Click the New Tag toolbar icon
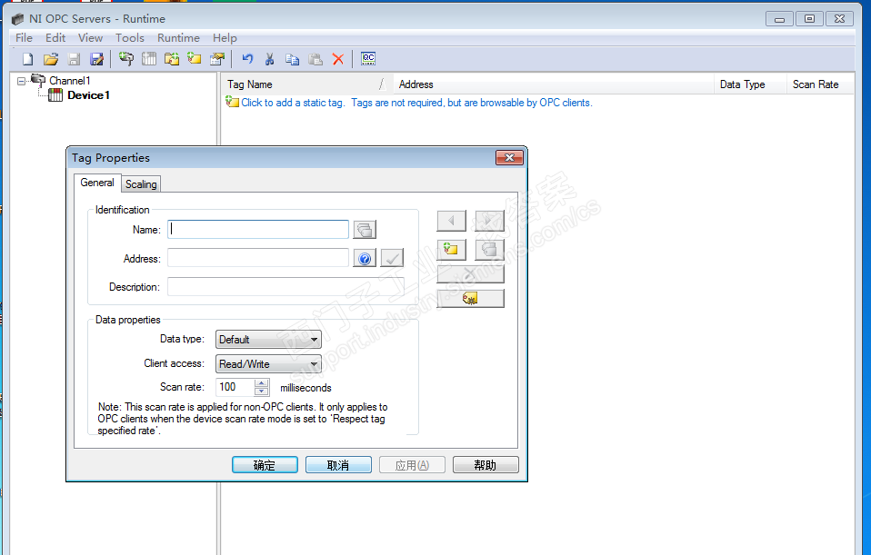871x555 pixels. [x=195, y=59]
